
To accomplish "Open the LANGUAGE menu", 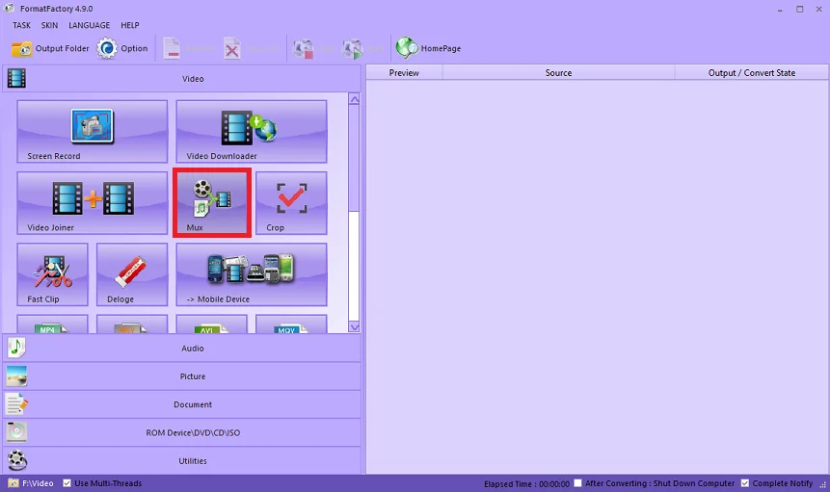I will coord(89,25).
